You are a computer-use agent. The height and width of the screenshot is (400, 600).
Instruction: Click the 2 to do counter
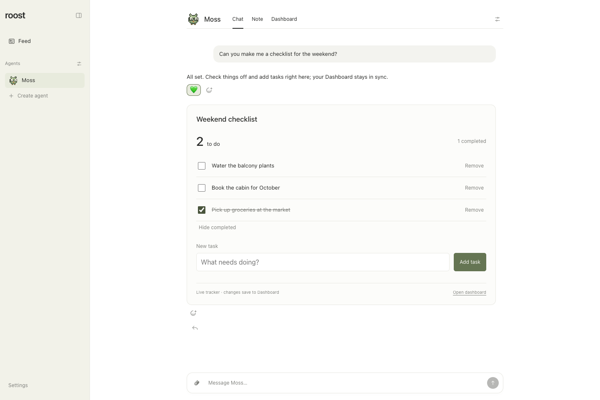(208, 142)
